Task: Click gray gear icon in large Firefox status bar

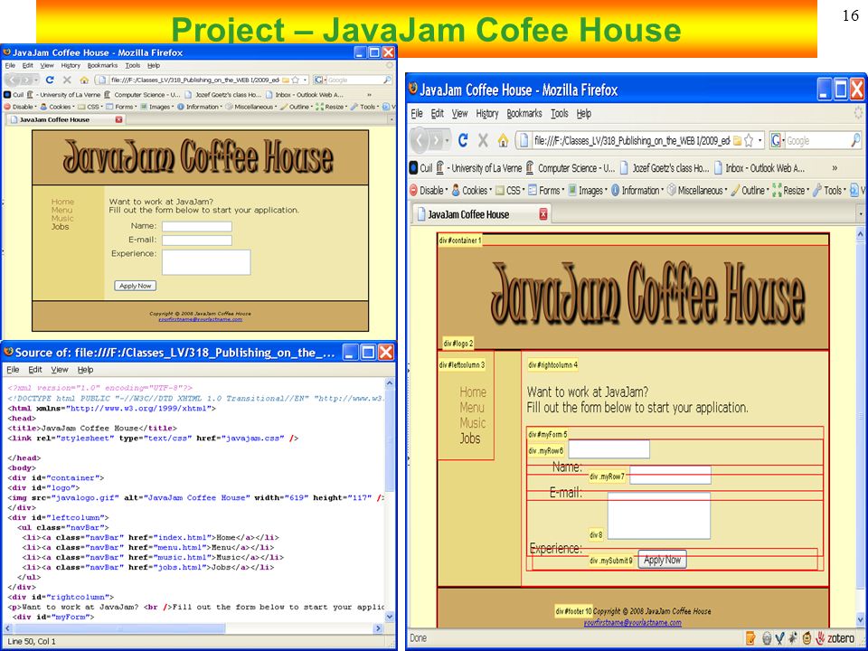Action: pyautogui.click(x=768, y=638)
